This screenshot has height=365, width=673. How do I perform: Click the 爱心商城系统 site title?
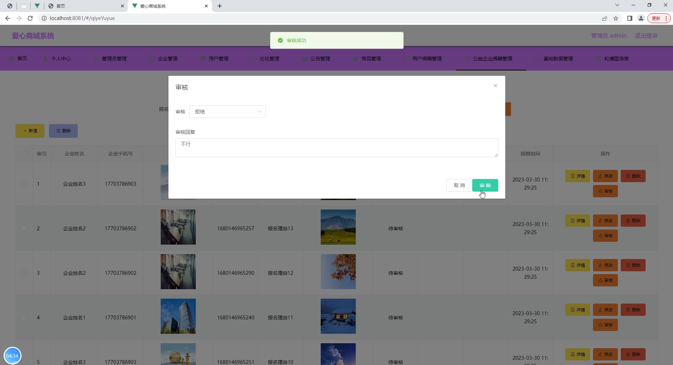pos(33,36)
